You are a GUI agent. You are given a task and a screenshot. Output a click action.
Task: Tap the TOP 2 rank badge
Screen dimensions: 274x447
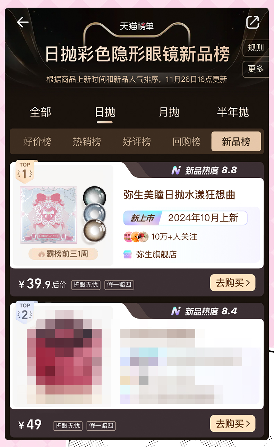[25, 312]
